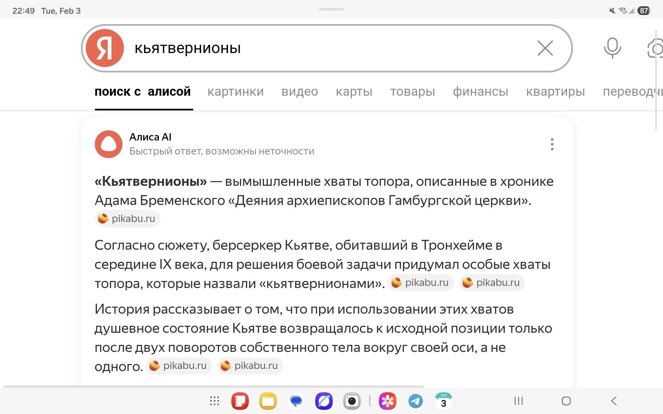The image size is (663, 414).
Task: Switch to the Картинки tab
Action: [x=235, y=92]
